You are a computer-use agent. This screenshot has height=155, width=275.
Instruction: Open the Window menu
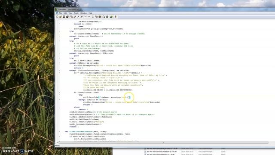point(83,13)
